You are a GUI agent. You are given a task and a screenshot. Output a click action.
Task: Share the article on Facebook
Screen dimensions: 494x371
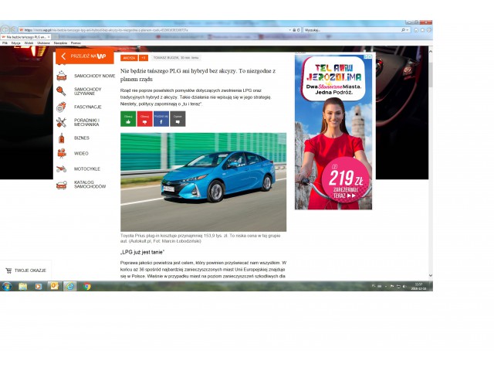161,119
